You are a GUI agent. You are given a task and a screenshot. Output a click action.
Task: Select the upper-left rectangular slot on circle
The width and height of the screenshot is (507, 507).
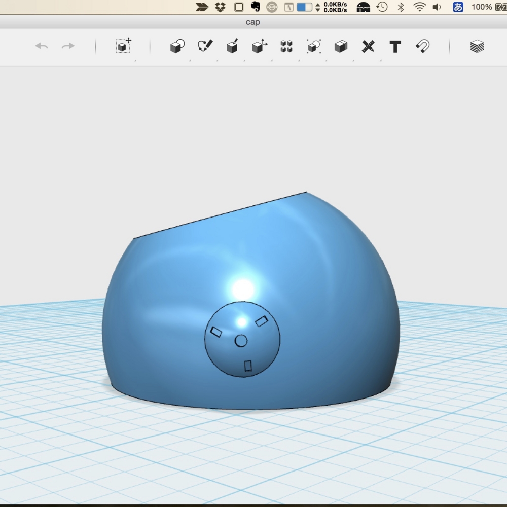(216, 332)
